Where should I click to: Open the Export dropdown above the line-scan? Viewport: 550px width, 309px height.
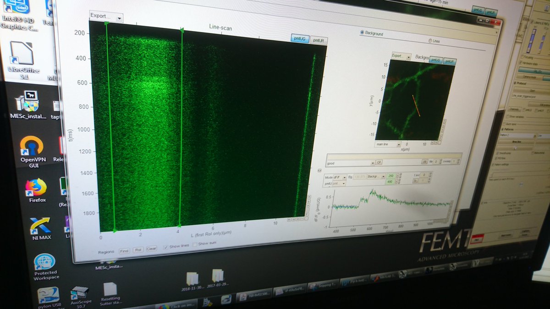pyautogui.click(x=106, y=16)
